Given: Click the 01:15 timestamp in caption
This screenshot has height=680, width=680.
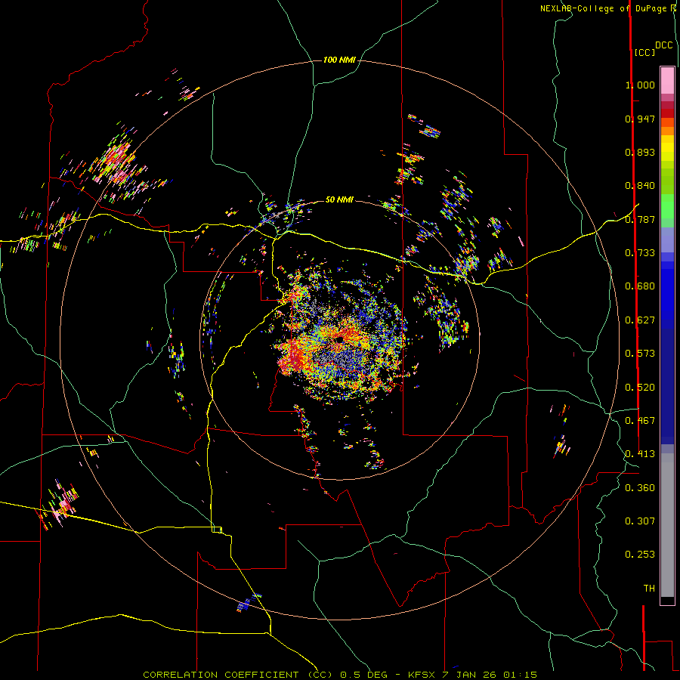Looking at the screenshot, I should click(x=520, y=675).
